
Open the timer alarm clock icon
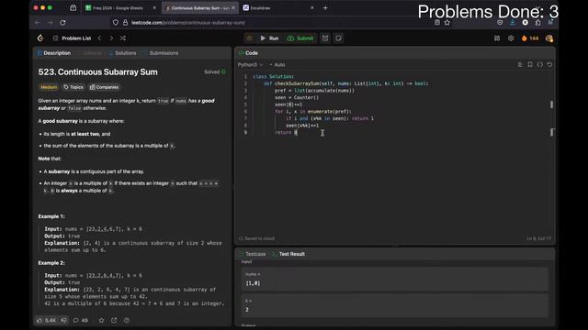tap(325, 38)
